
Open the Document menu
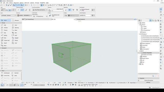coord(16,3)
